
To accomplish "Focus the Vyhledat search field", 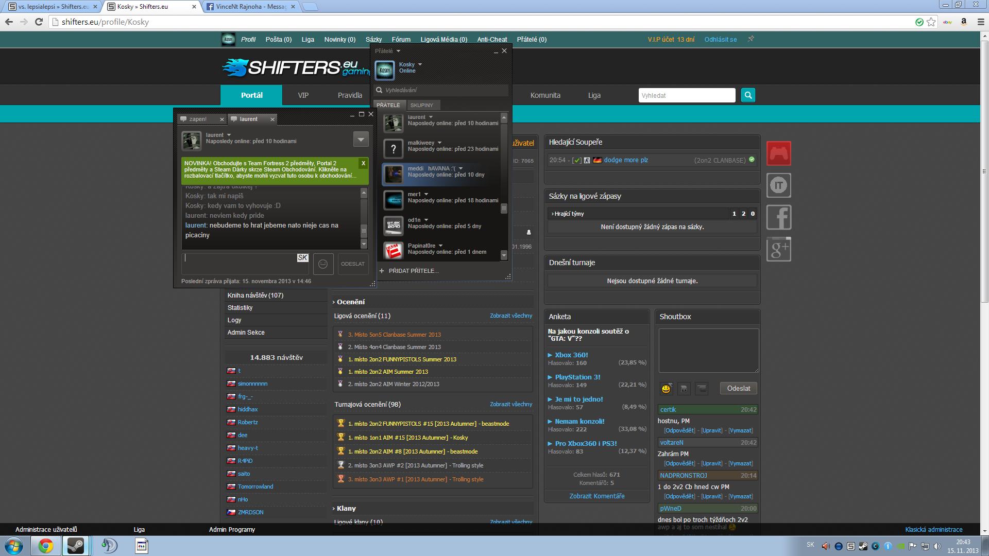I will click(687, 95).
